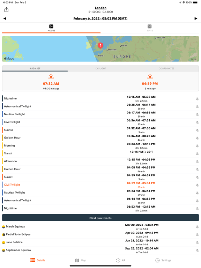The image size is (201, 268).
Task: Tap the share icon
Action: tap(6, 10)
